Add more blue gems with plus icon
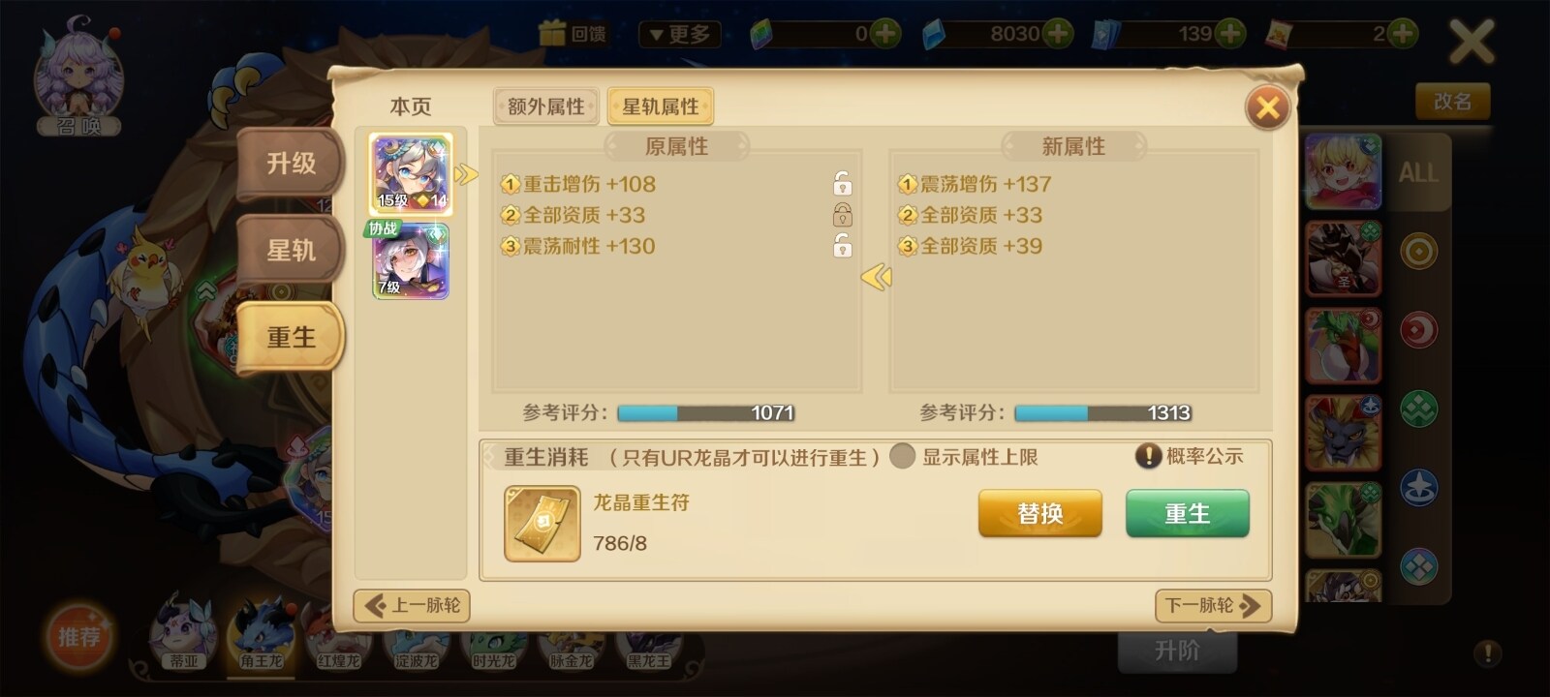The image size is (1550, 697). click(1058, 34)
